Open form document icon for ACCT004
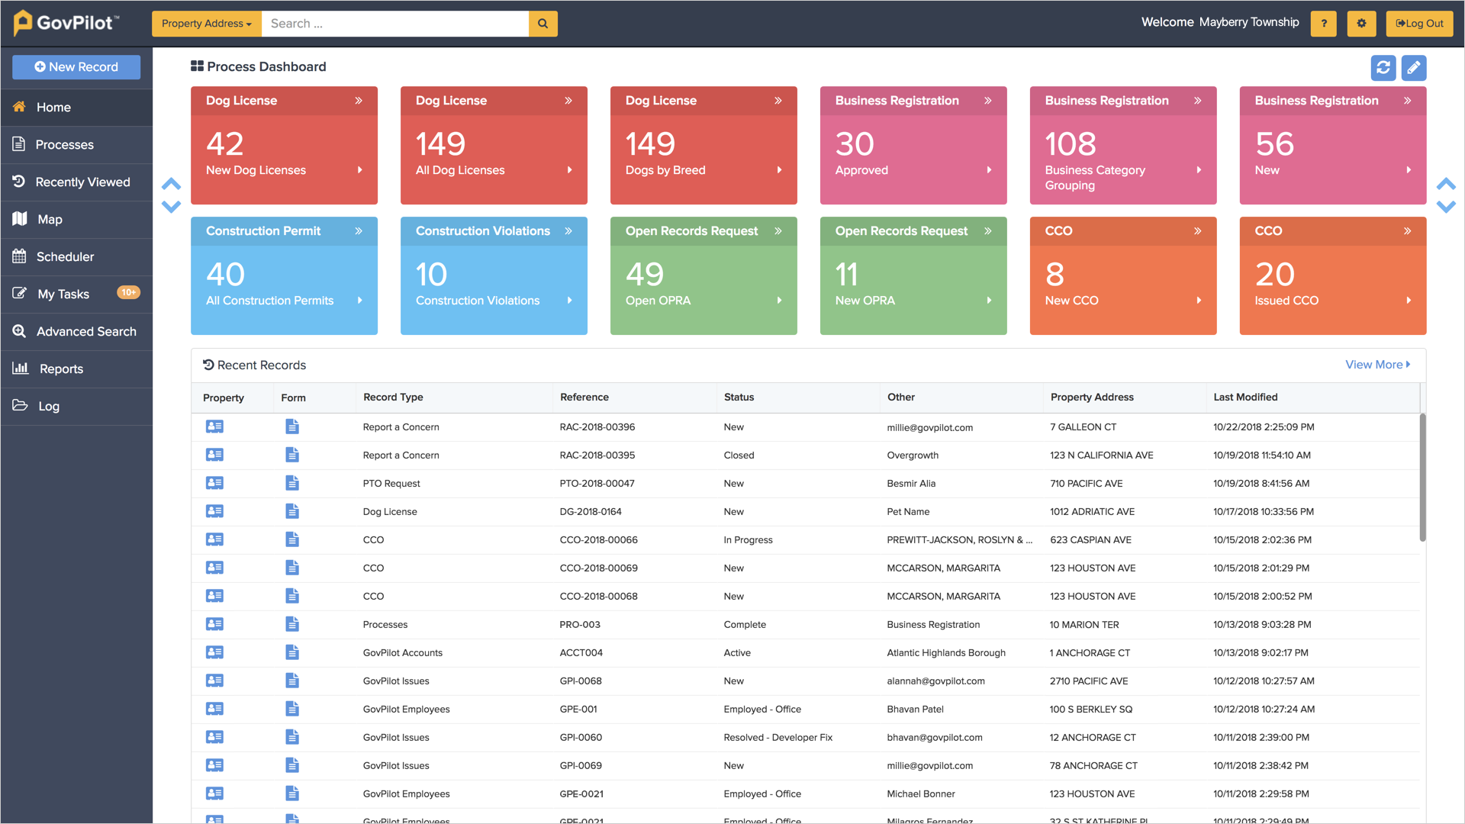Image resolution: width=1465 pixels, height=824 pixels. pyautogui.click(x=292, y=652)
